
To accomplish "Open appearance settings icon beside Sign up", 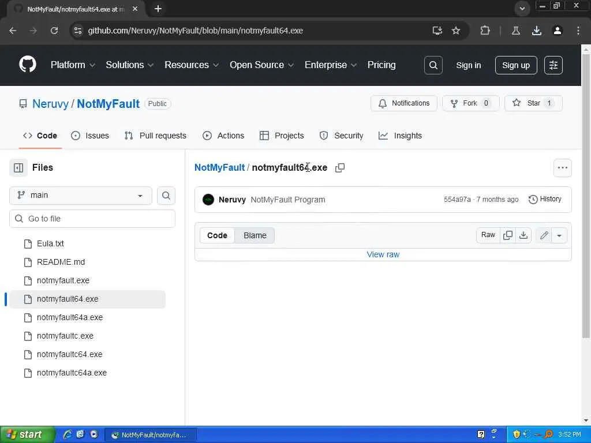I will [553, 65].
